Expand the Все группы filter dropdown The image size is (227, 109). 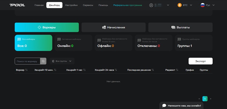point(62,61)
